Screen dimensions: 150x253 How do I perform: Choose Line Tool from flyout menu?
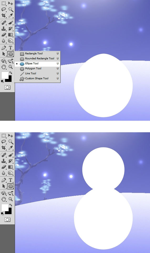tap(38, 73)
